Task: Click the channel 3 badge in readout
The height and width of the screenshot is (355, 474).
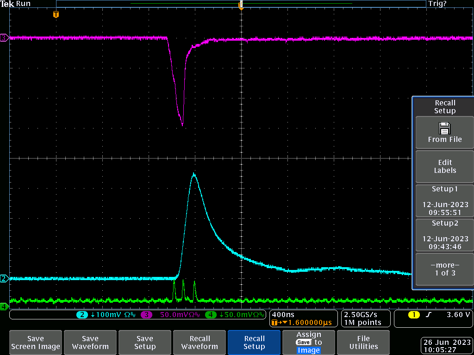Action: (147, 315)
